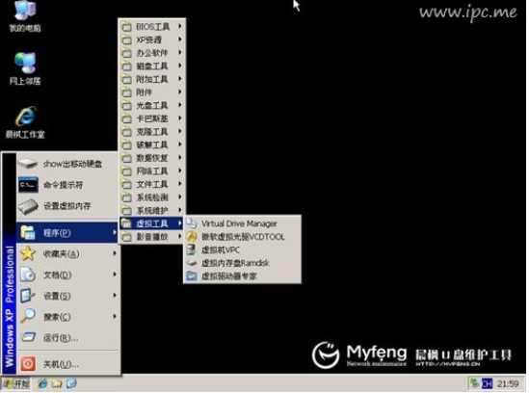Open 虚拟内存盘Ramdisk tool
This screenshot has width=529, height=393.
(242, 264)
